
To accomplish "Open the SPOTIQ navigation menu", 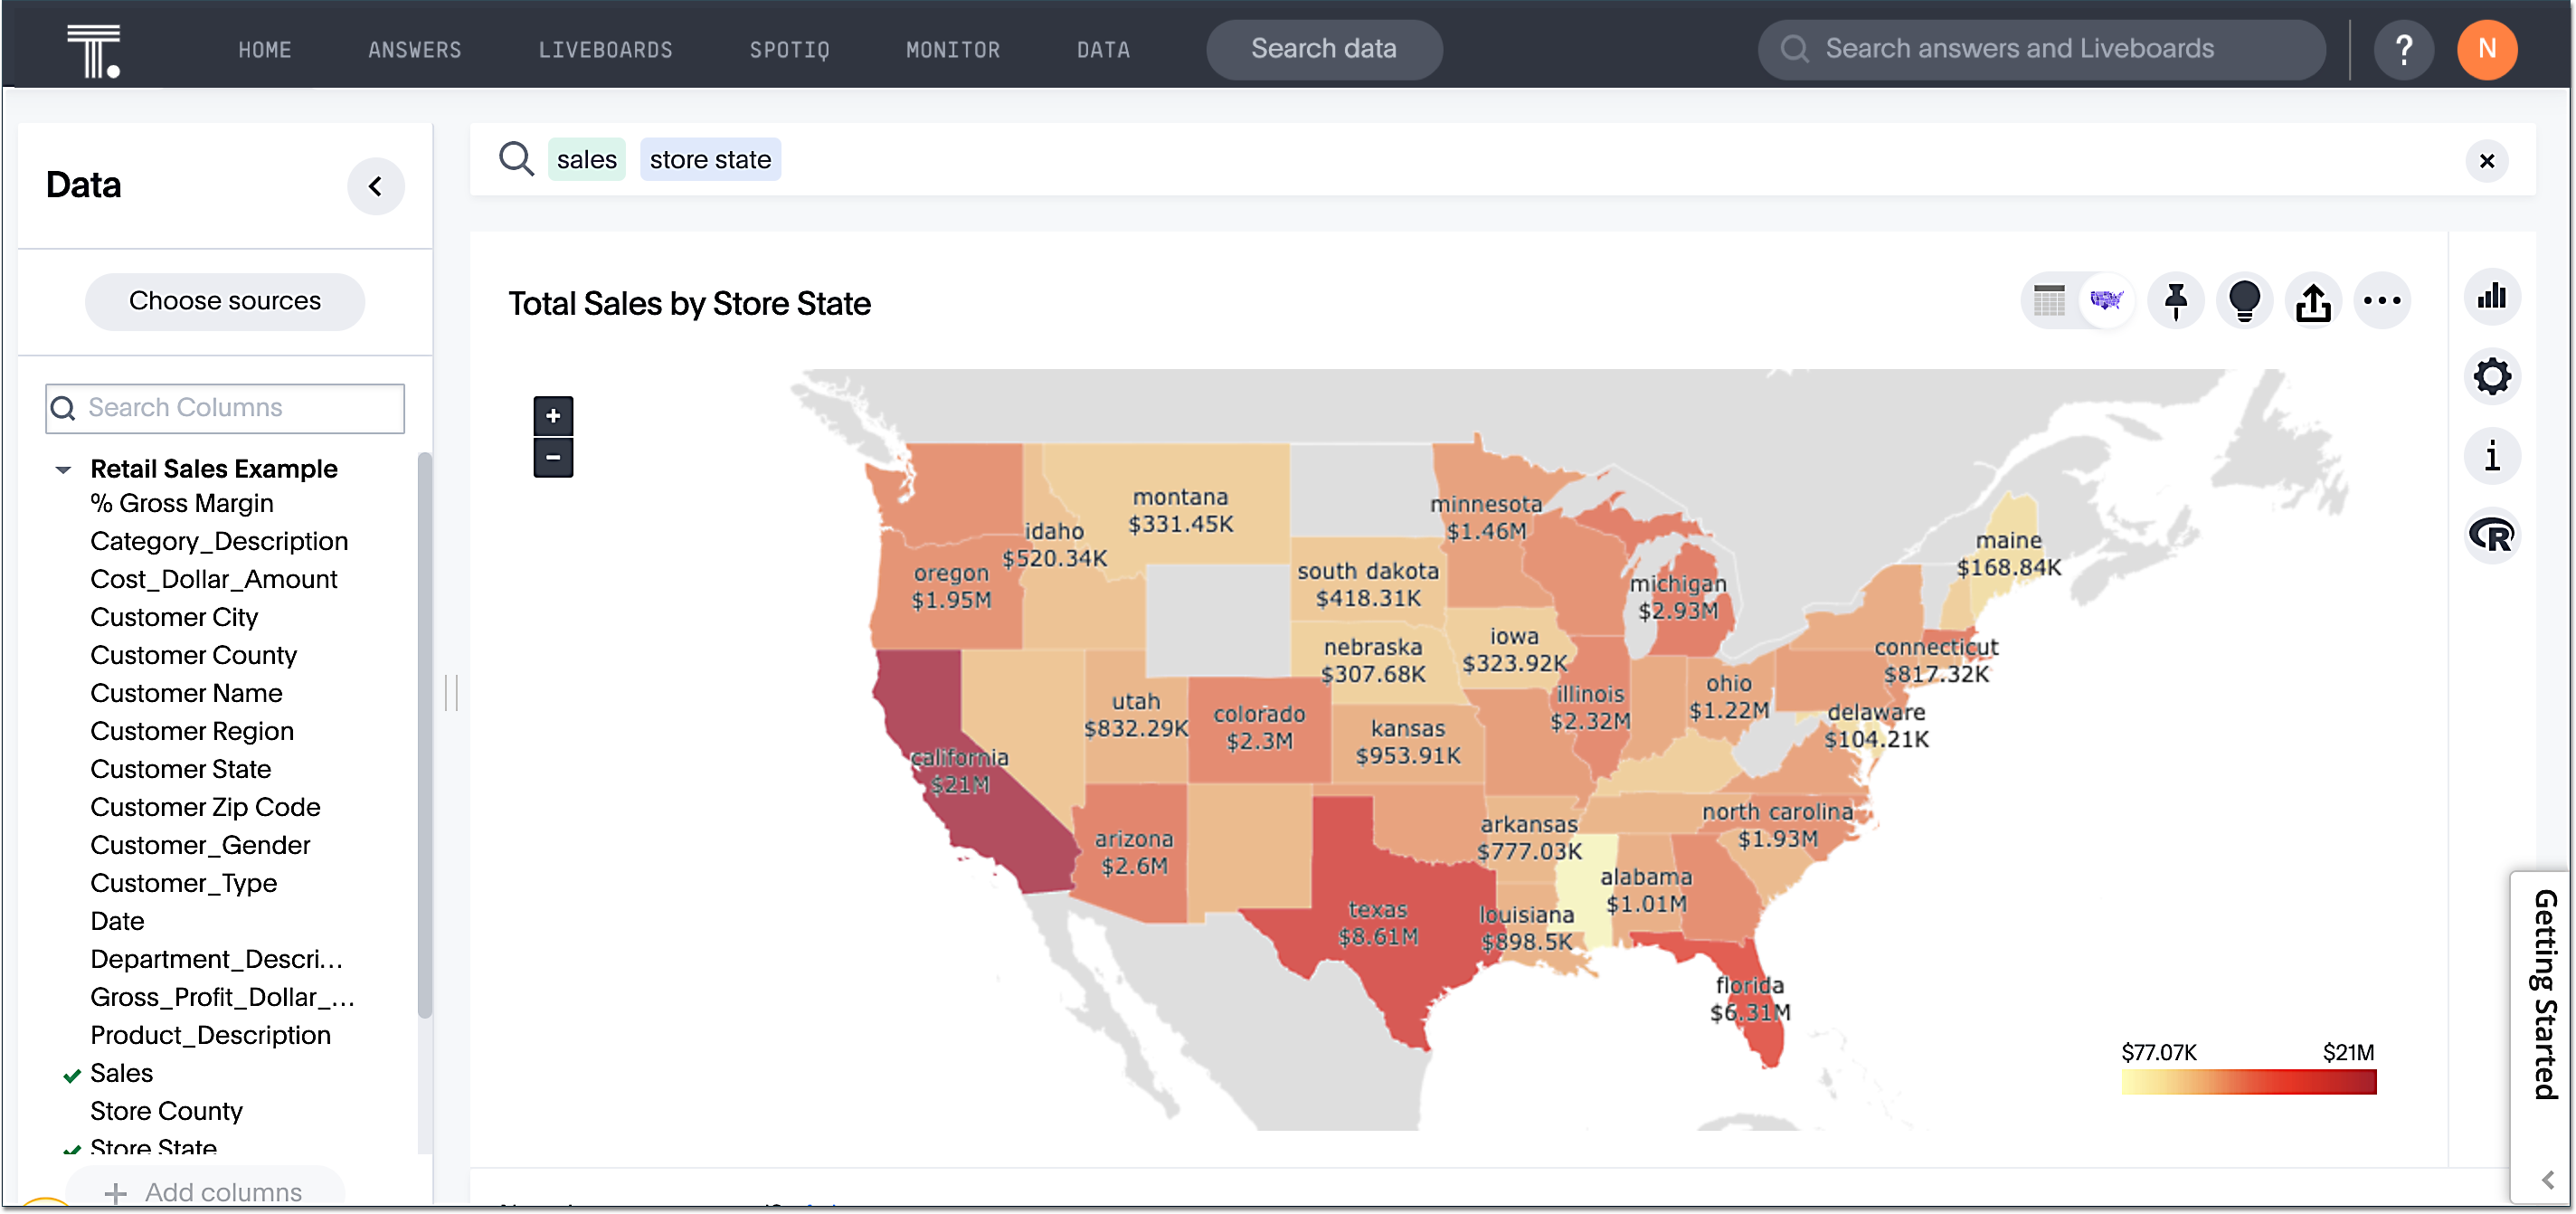I will (789, 49).
